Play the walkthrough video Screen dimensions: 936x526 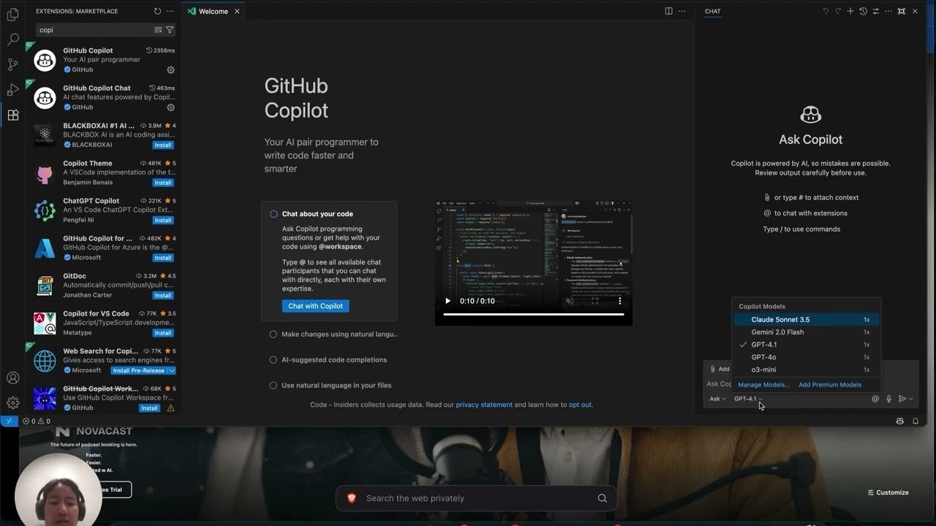448,301
